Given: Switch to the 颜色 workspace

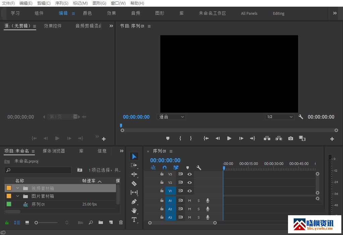Looking at the screenshot, I should 87,13.
